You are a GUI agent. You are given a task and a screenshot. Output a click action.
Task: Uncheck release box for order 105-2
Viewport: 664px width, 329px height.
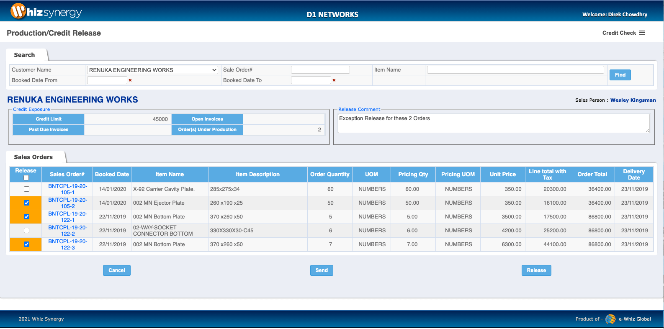pyautogui.click(x=26, y=203)
